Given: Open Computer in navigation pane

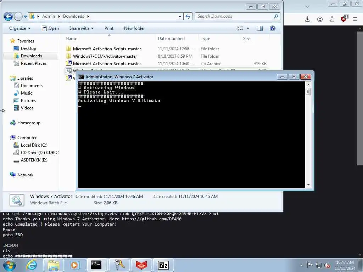Looking at the screenshot, I should click(x=27, y=138).
